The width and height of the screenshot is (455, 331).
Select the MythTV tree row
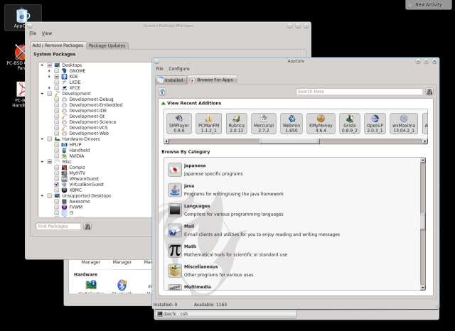click(x=77, y=173)
